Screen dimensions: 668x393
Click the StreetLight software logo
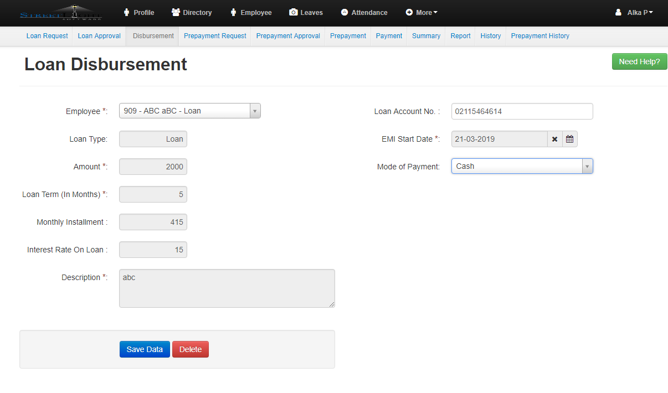pyautogui.click(x=60, y=13)
